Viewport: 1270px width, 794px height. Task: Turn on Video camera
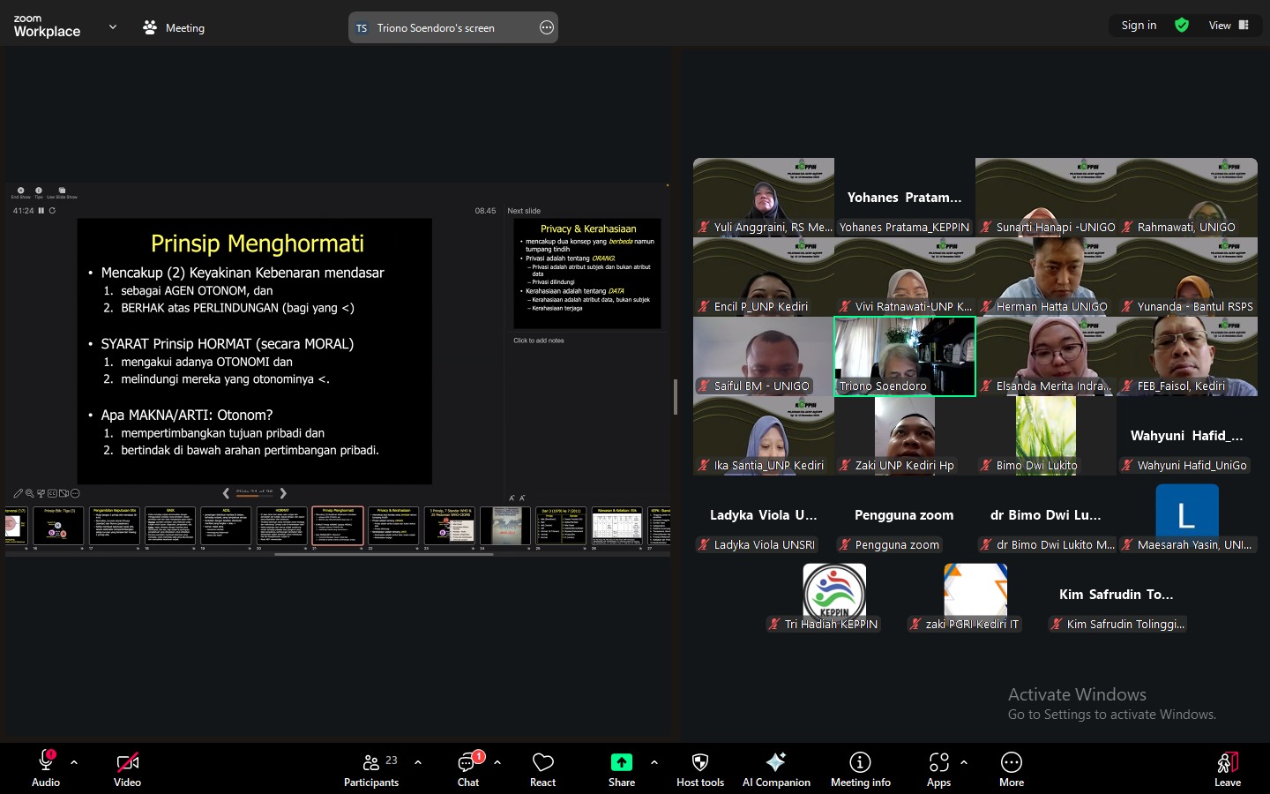pyautogui.click(x=127, y=762)
